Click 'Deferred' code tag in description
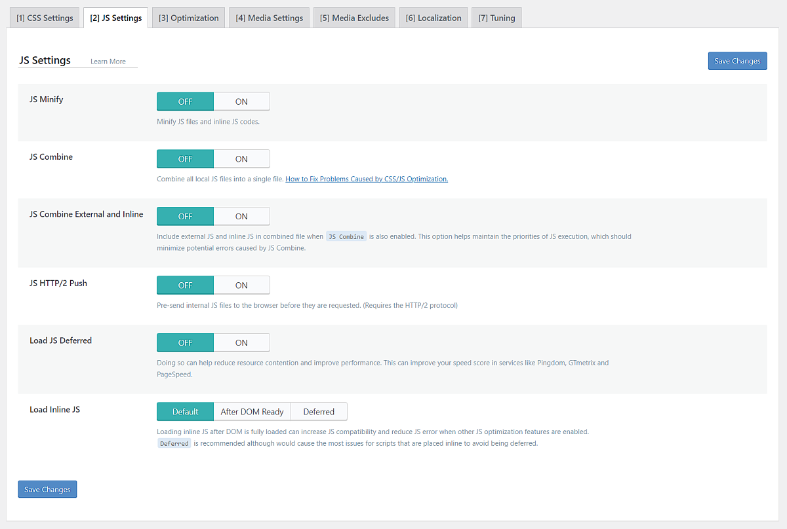The width and height of the screenshot is (787, 529). coord(174,443)
